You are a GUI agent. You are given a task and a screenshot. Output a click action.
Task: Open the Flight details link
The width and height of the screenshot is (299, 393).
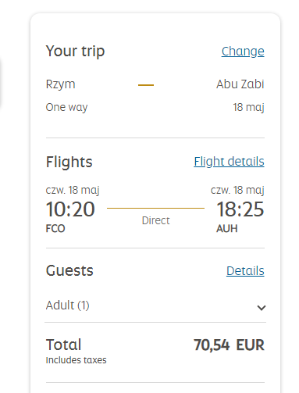point(229,162)
